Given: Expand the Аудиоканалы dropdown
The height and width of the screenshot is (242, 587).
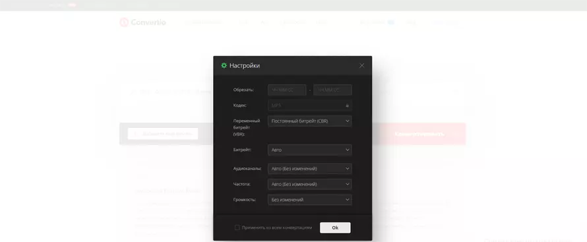Looking at the screenshot, I should (x=309, y=169).
